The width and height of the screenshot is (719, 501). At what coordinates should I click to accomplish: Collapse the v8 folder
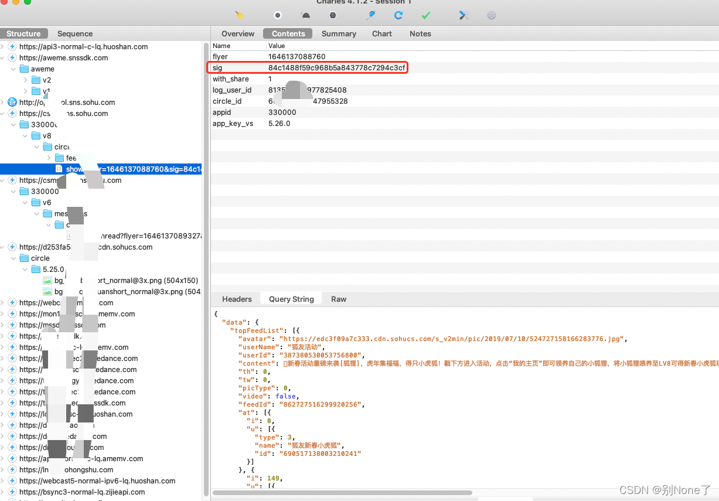(25, 135)
